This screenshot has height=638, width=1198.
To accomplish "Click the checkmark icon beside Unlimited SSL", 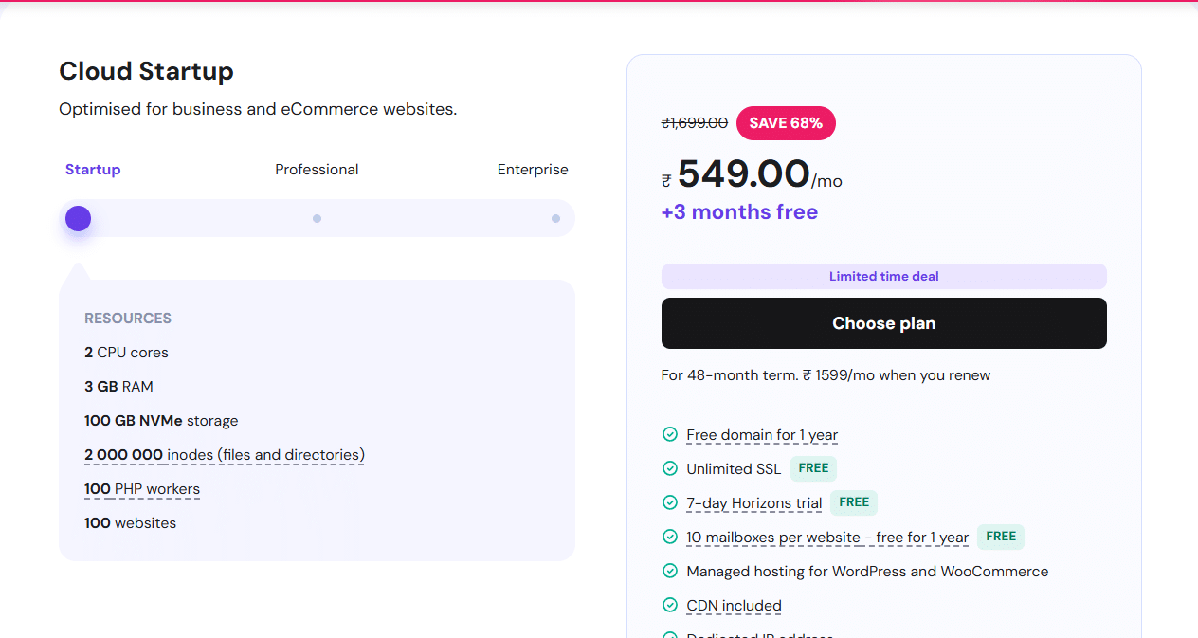I will (x=670, y=468).
